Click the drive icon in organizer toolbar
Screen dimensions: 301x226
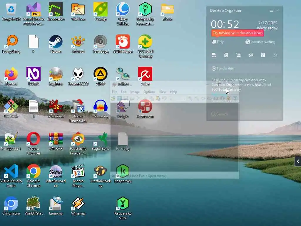pyautogui.click(x=214, y=55)
